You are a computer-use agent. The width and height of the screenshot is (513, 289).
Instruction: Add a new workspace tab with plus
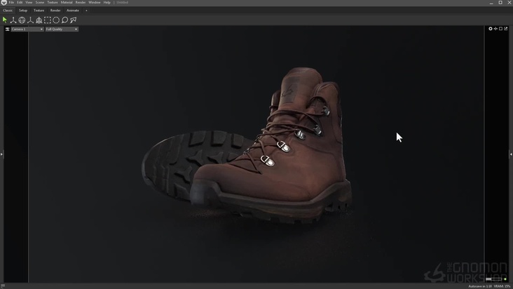pyautogui.click(x=86, y=11)
